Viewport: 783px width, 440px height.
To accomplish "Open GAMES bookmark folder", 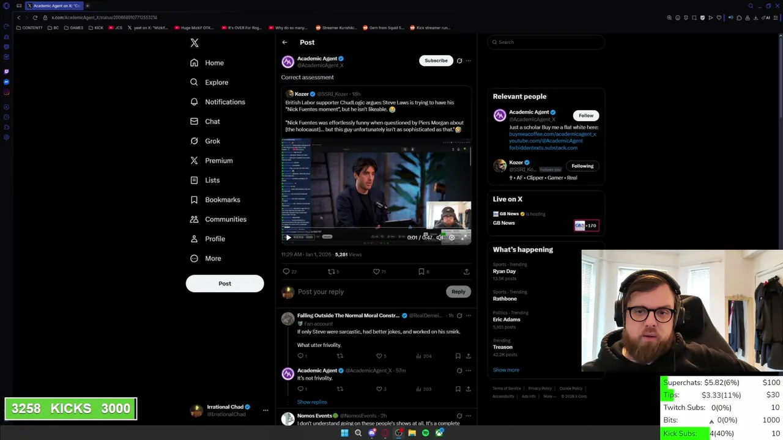I will pos(73,28).
